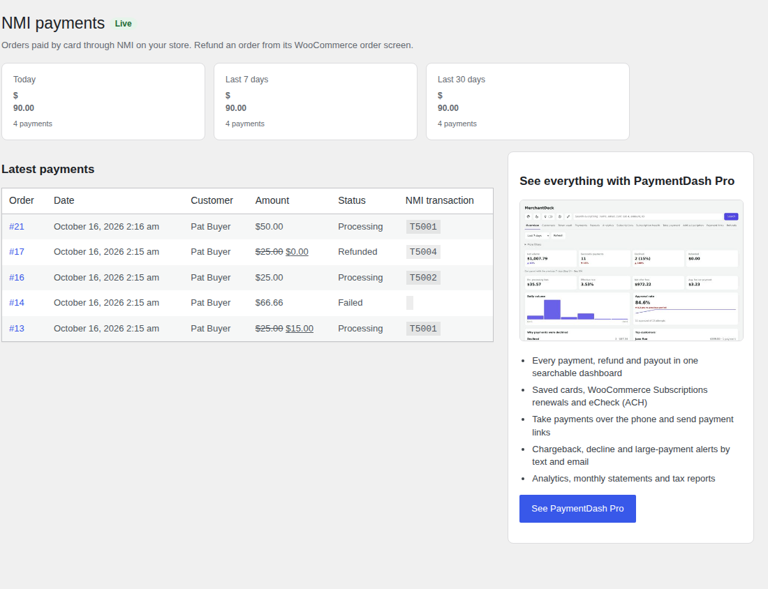Screen dimensions: 768x589
Task: Click the Date column header
Action: [64, 200]
